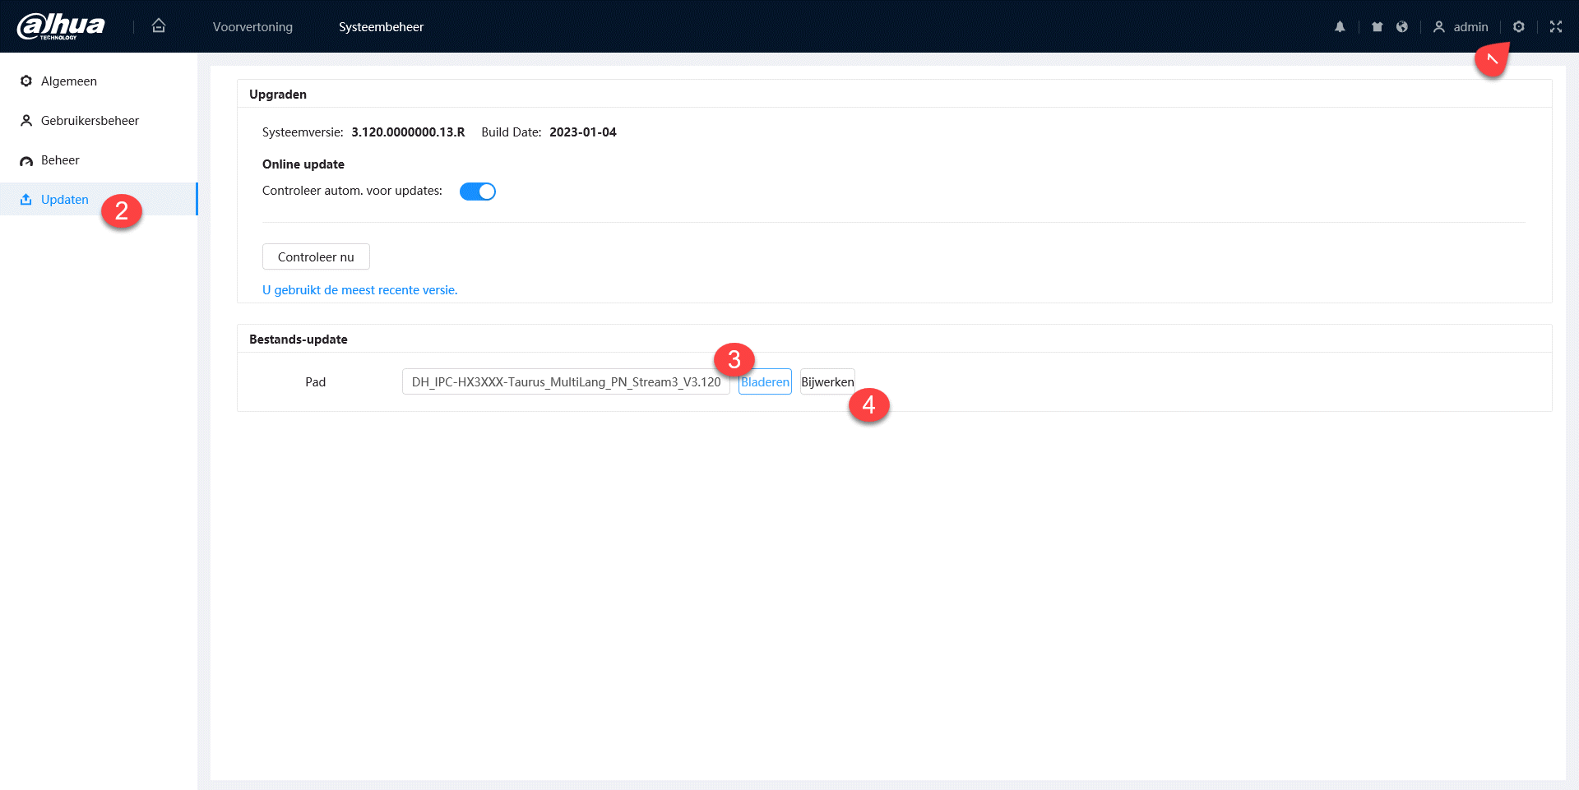Open the globe language selector
This screenshot has height=790, width=1579.
click(x=1402, y=27)
